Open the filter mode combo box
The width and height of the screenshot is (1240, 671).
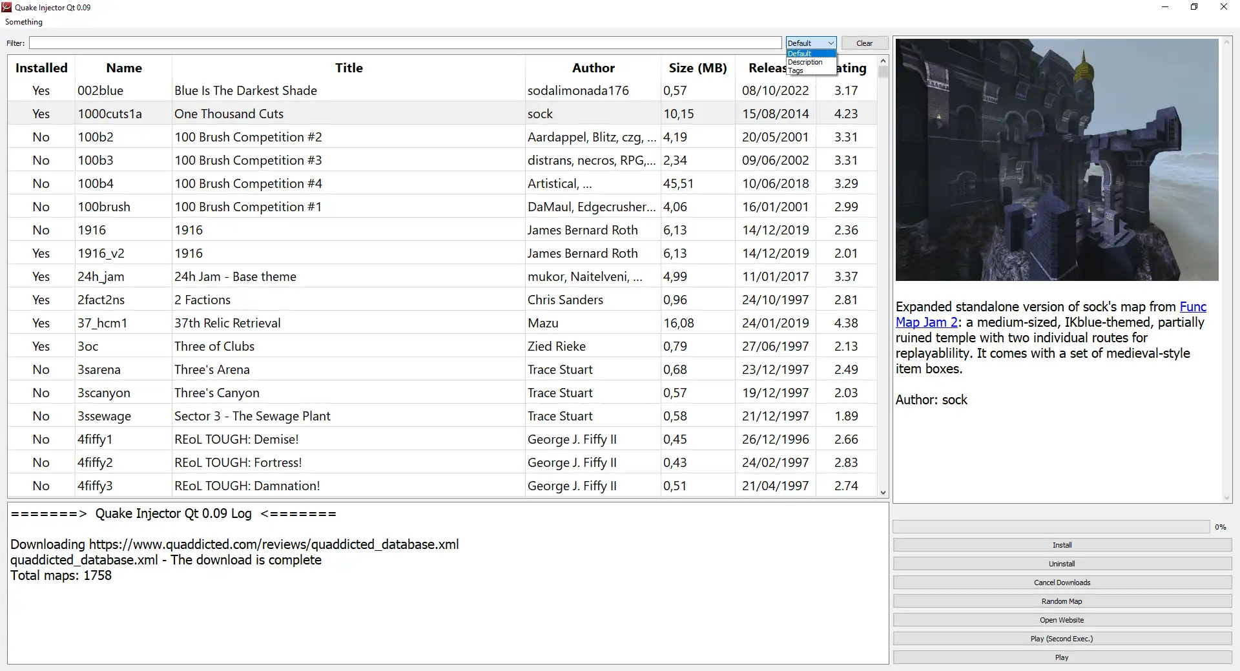811,43
